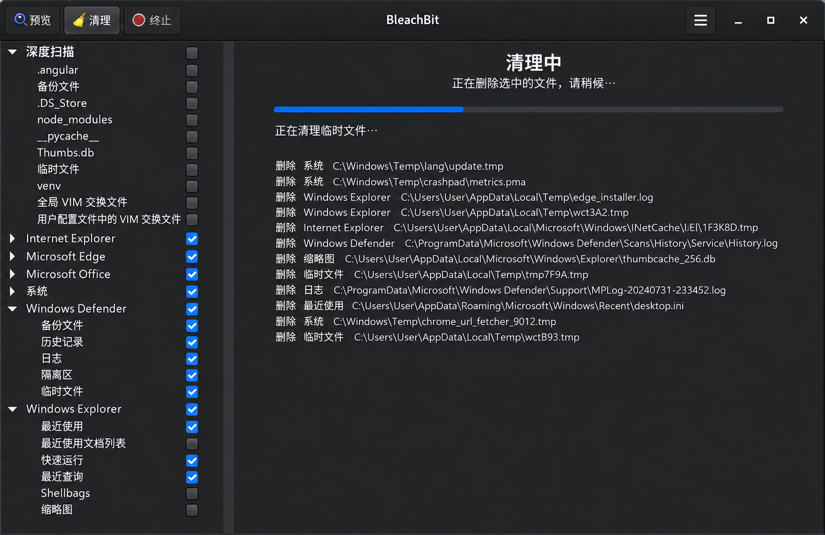Enable the 最近使用文档列表 checkbox
The height and width of the screenshot is (535, 825).
[x=192, y=444]
